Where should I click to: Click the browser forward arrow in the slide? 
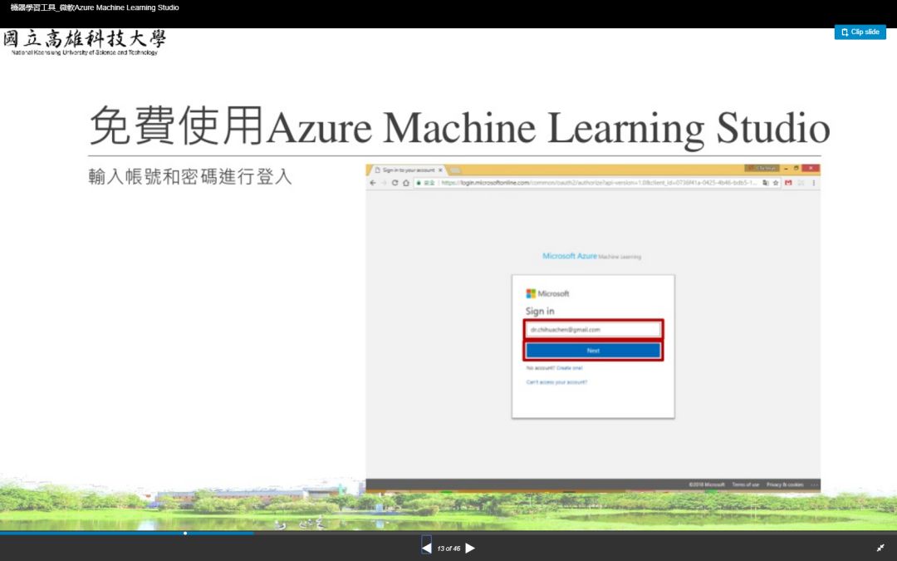(x=384, y=183)
